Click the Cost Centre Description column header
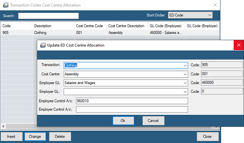The height and width of the screenshot is (143, 244). (x=127, y=26)
